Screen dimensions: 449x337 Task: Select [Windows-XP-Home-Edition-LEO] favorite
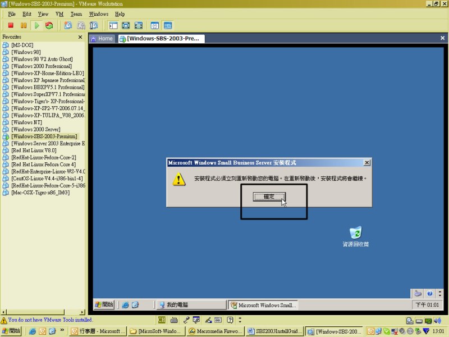coord(48,73)
